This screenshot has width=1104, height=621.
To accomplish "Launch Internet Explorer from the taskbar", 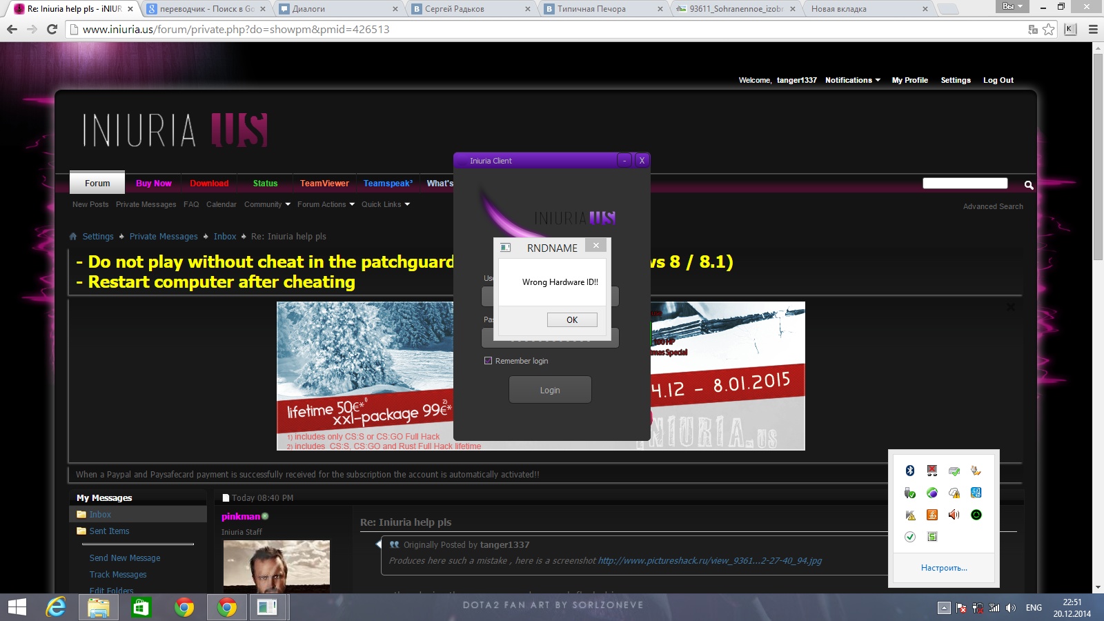I will click(56, 607).
